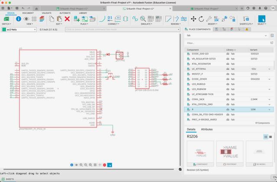Viewport: 277px width, 182px height.
Task: Click the Select arrow tool
Action: point(263,19)
